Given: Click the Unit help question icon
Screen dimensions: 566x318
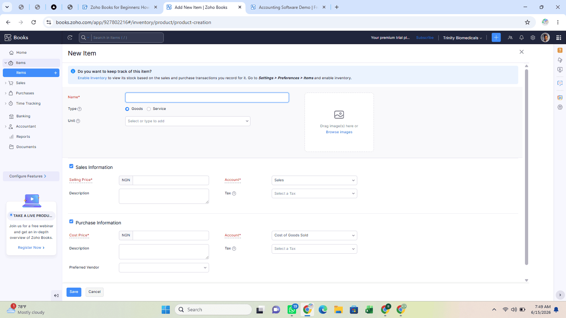Looking at the screenshot, I should 78,121.
